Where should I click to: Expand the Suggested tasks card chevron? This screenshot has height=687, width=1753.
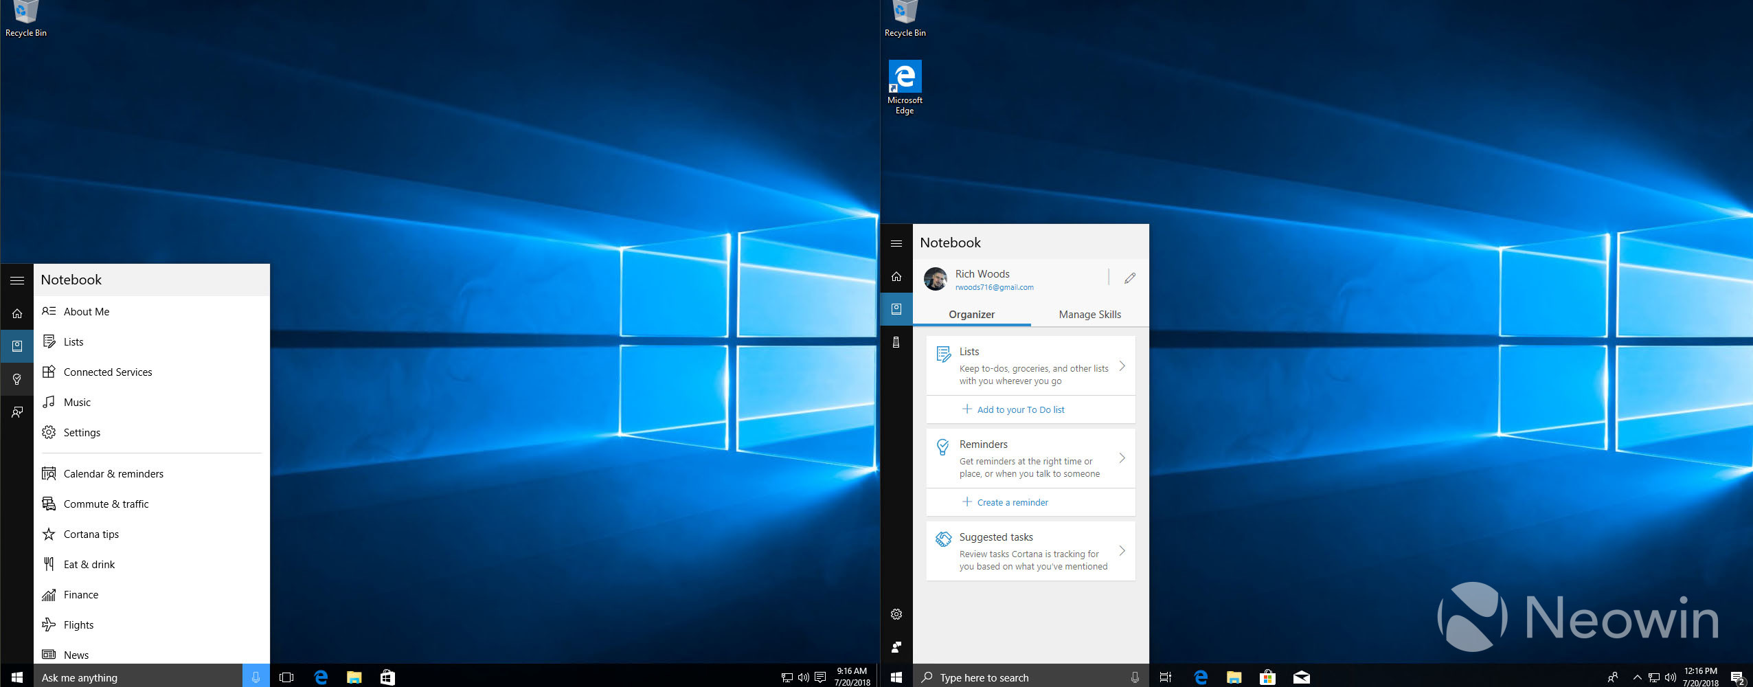click(1122, 551)
